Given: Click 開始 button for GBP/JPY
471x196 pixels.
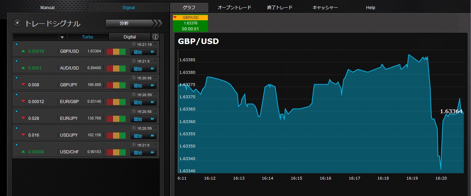Looking at the screenshot, I should pos(143,86).
